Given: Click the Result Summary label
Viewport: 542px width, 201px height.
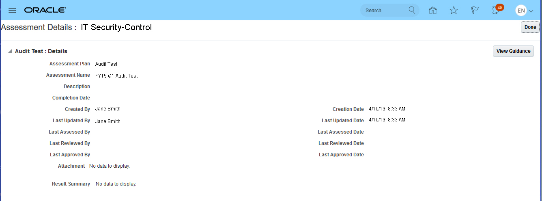Looking at the screenshot, I should pos(71,184).
